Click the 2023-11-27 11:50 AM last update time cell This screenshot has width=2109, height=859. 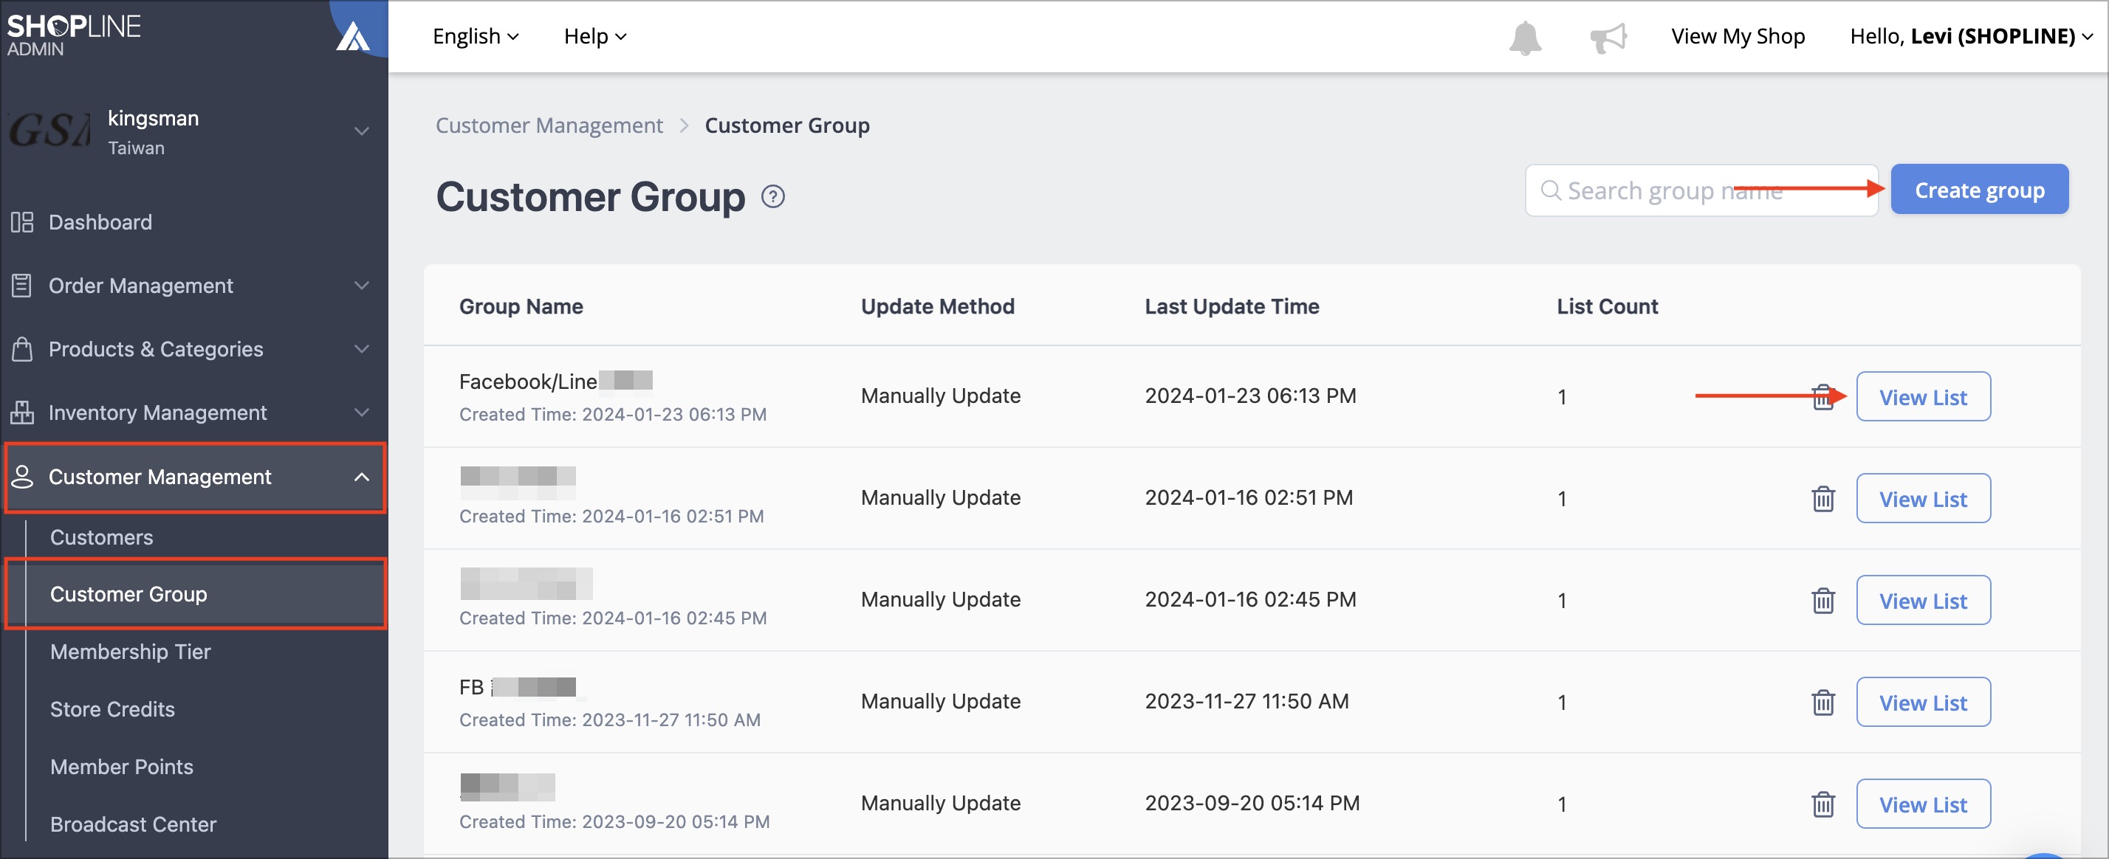(x=1246, y=702)
